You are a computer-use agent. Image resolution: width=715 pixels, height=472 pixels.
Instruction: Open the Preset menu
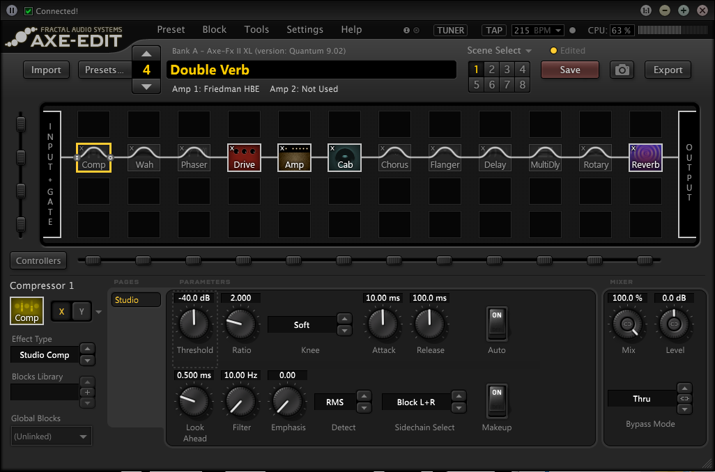point(171,30)
